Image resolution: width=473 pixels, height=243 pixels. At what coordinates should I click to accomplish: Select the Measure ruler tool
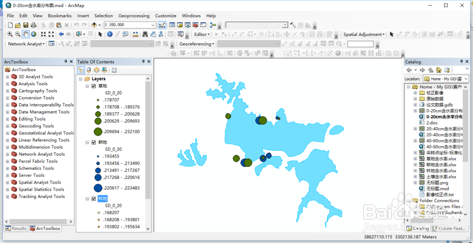135,34
